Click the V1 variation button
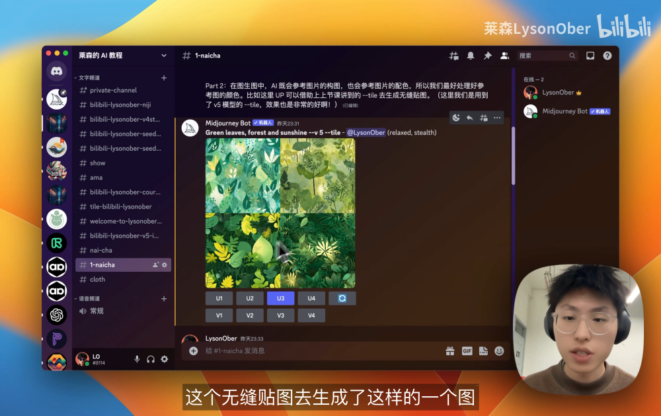The height and width of the screenshot is (416, 661). coord(219,315)
